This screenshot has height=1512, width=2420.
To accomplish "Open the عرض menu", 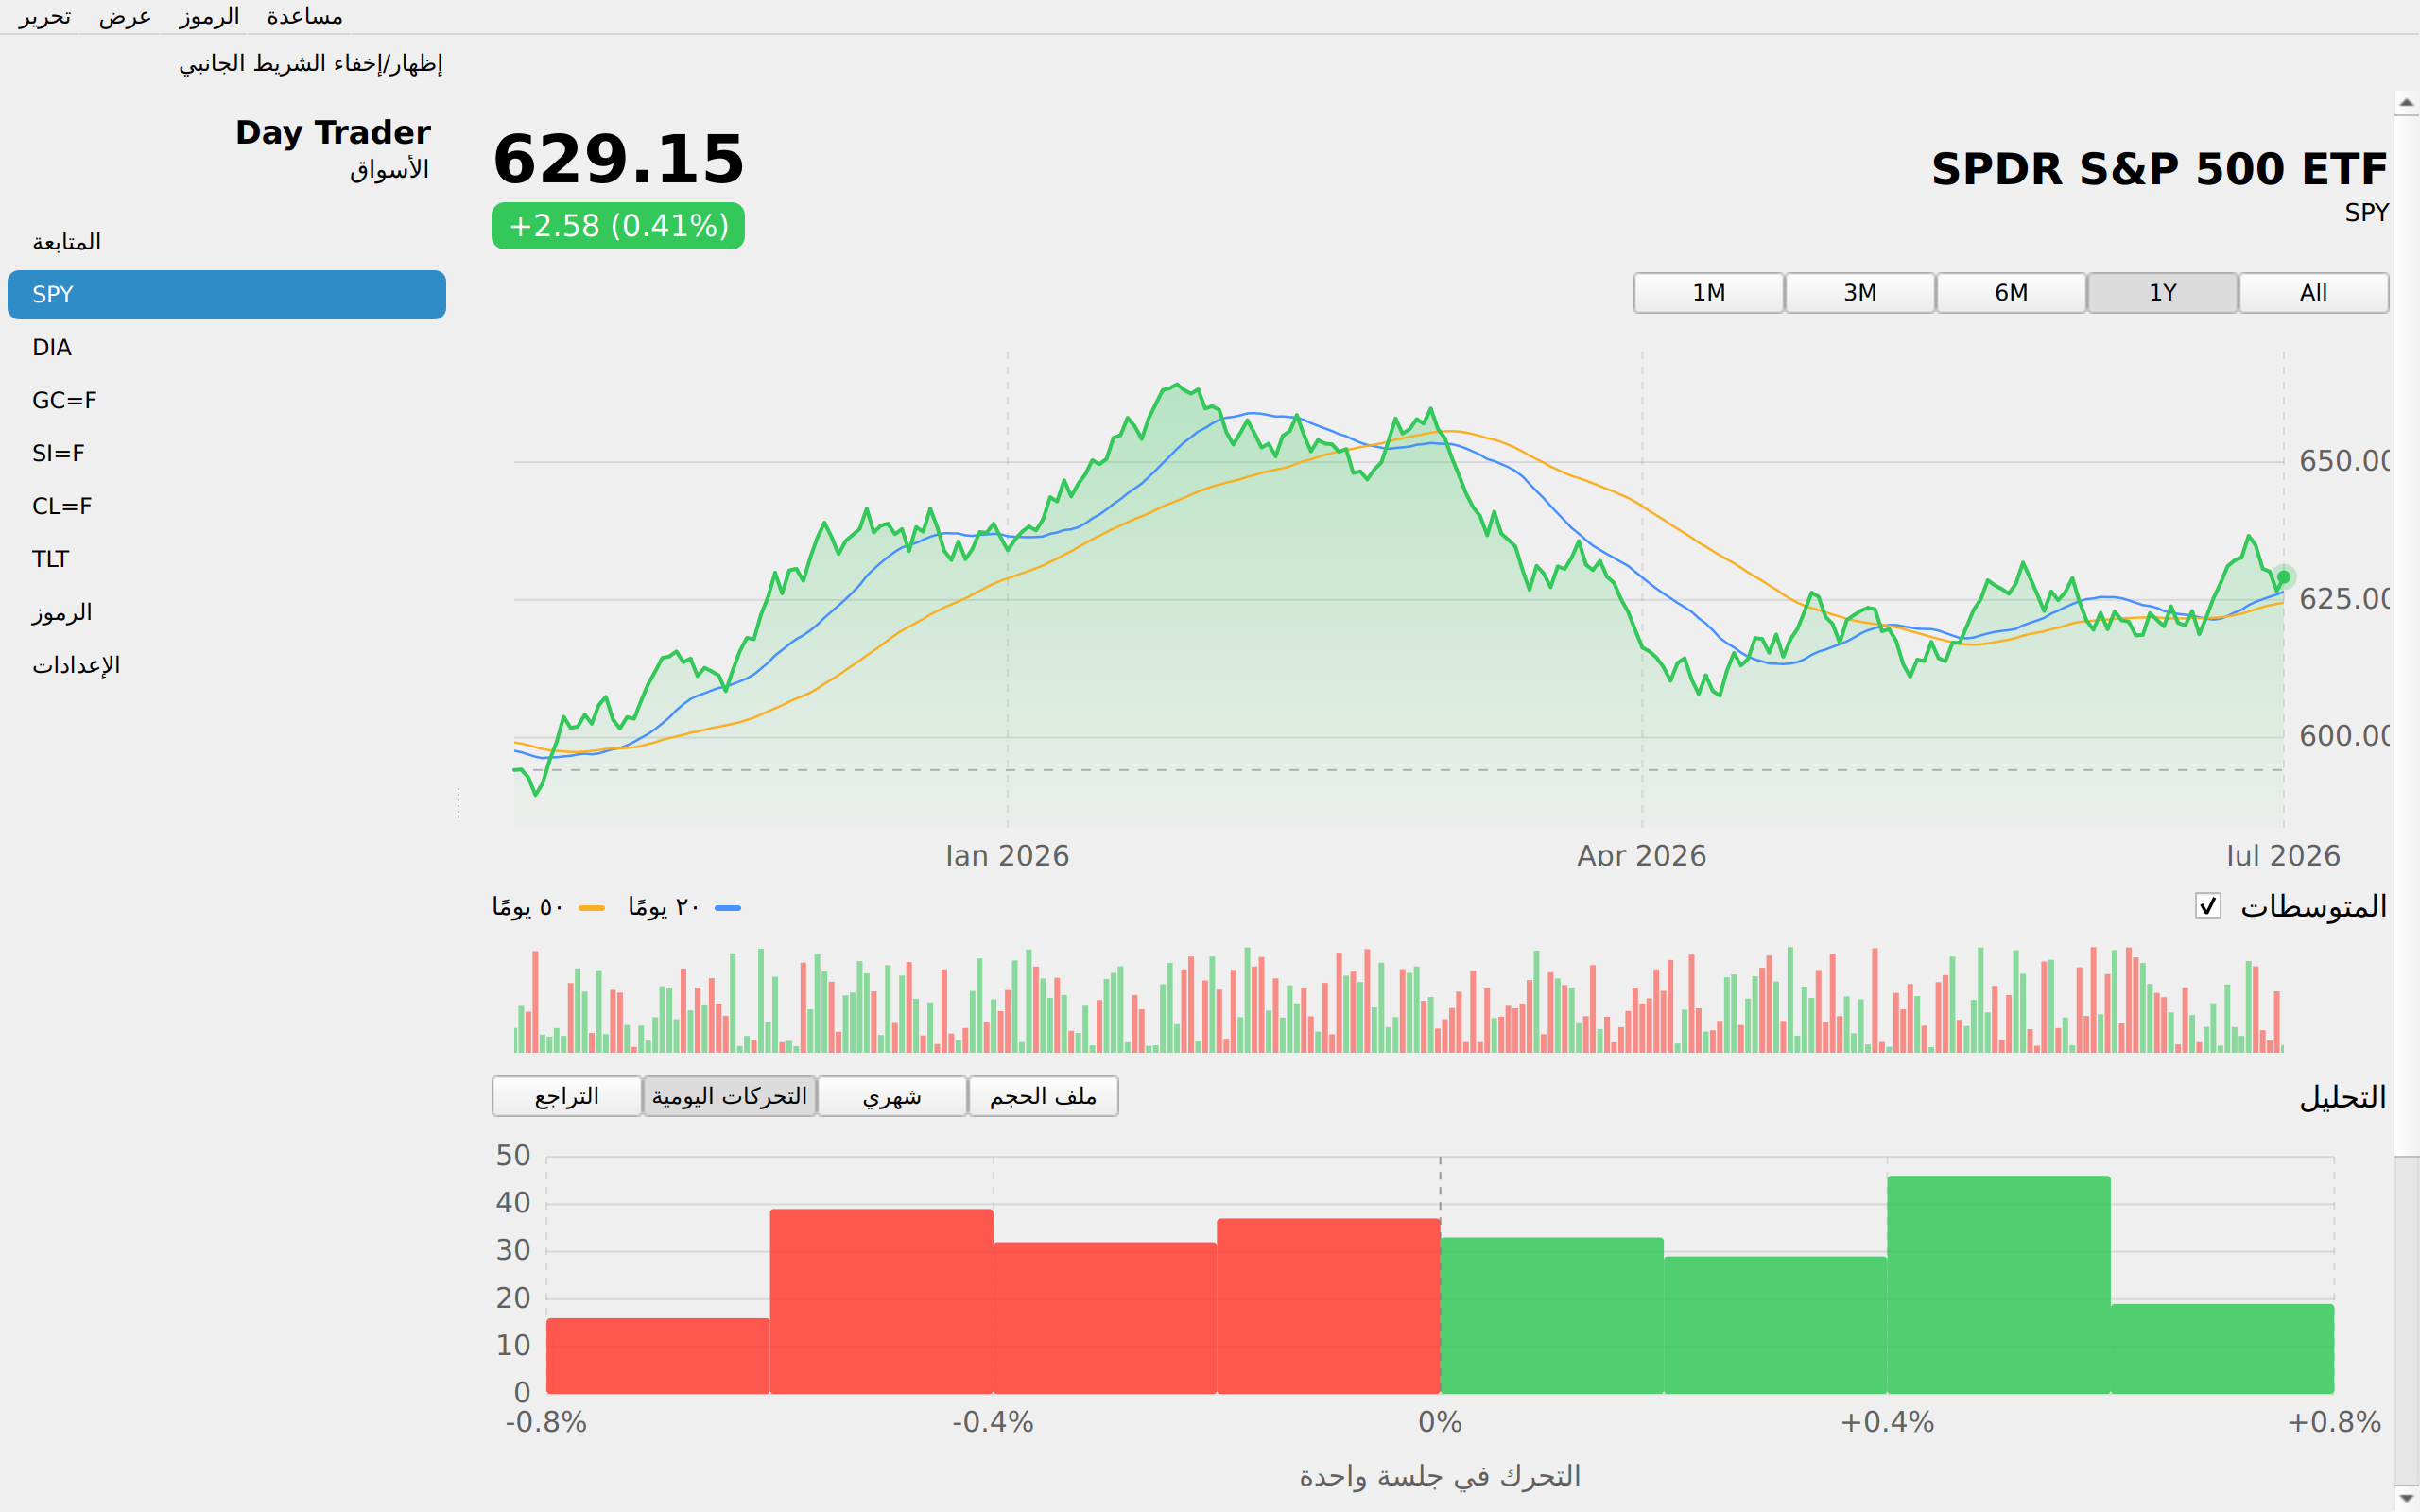I will 125,17.
